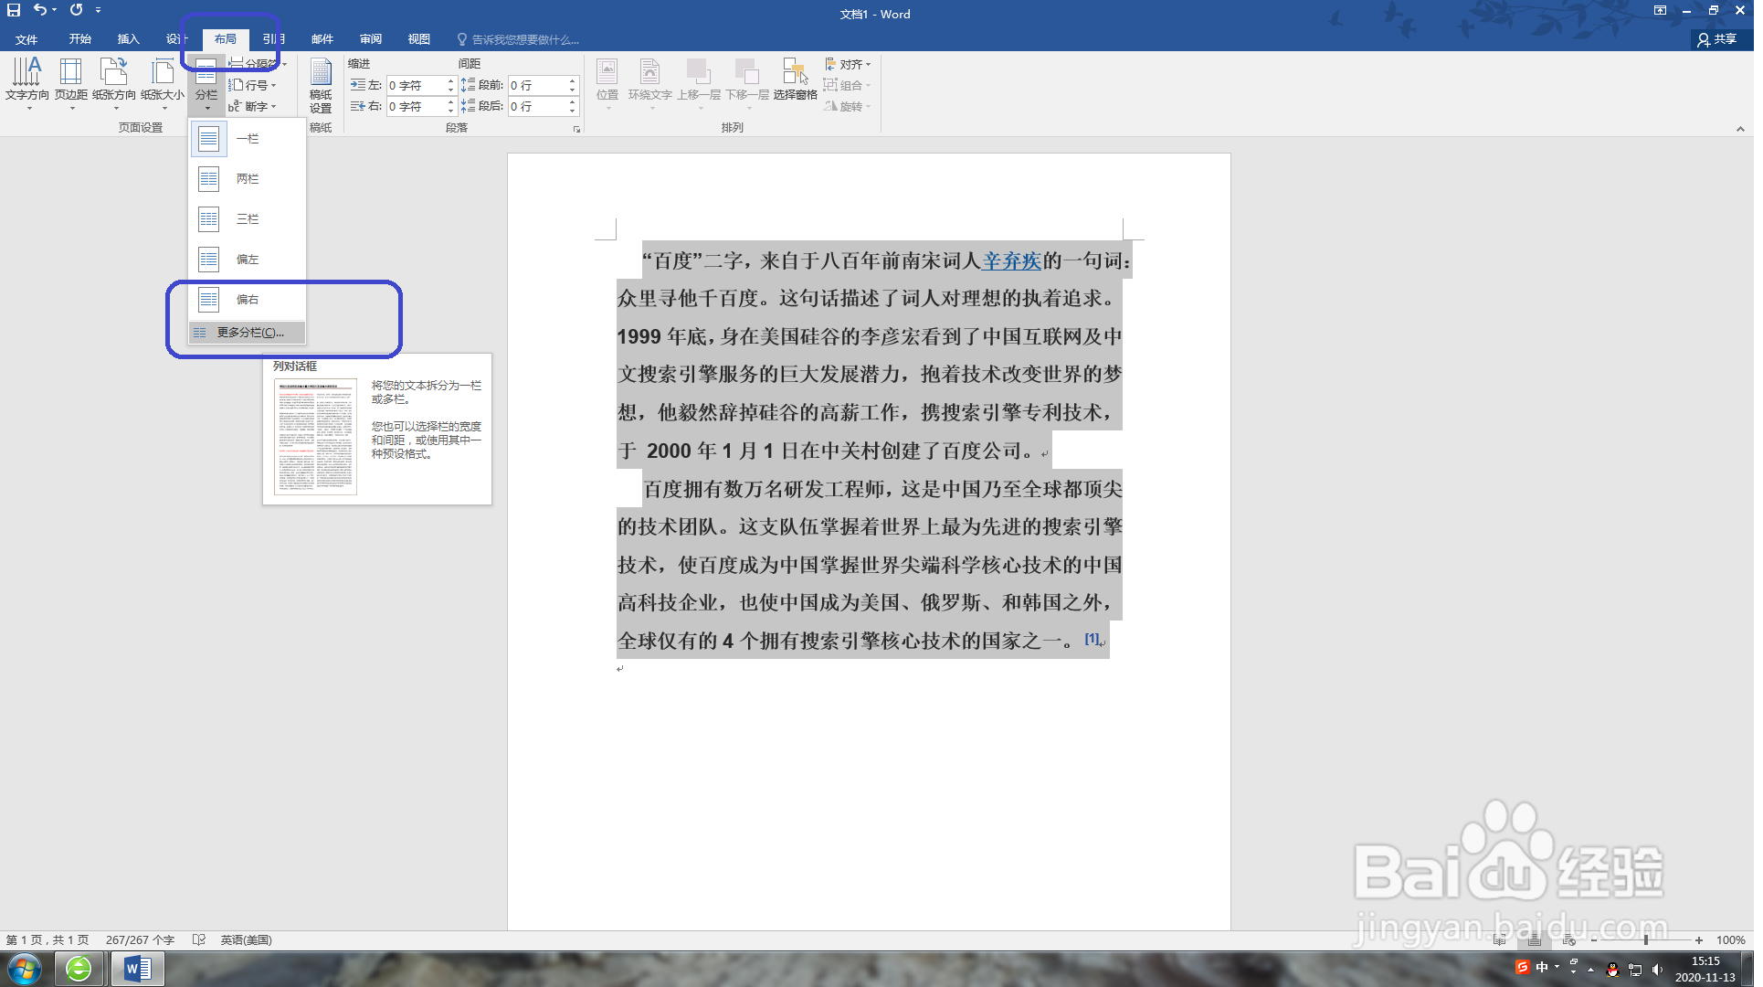The image size is (1763, 987).
Task: Open the 选择窗格 selection pane
Action: pyautogui.click(x=795, y=80)
